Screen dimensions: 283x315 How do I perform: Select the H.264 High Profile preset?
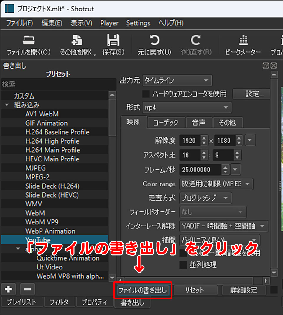coord(52,141)
